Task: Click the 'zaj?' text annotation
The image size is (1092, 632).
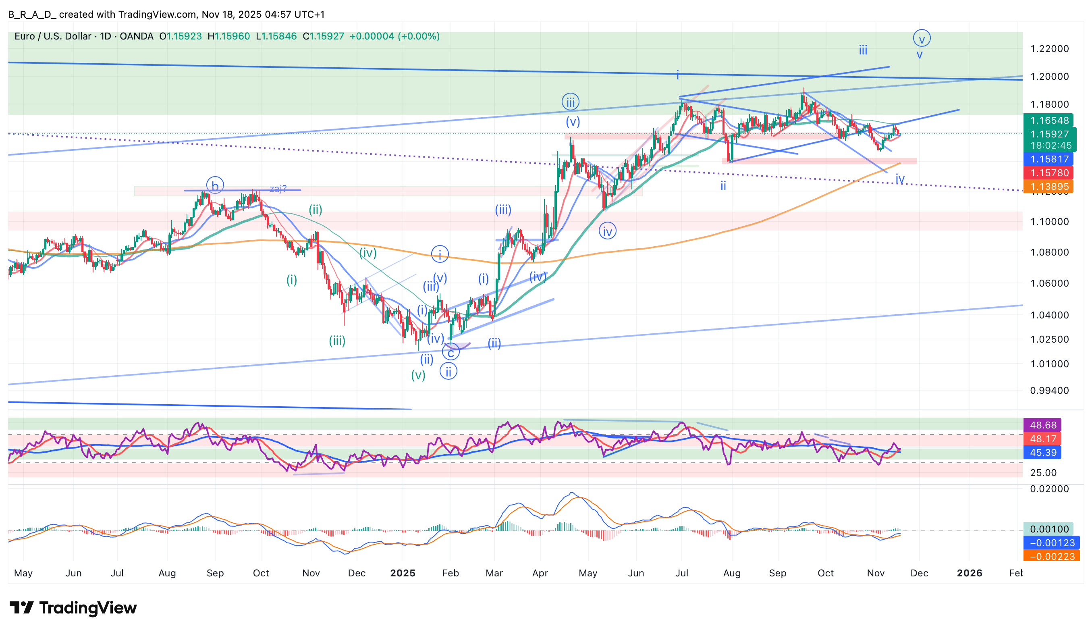Action: coord(278,188)
